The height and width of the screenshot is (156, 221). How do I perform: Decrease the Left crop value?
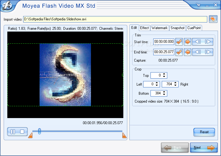coord(157,85)
